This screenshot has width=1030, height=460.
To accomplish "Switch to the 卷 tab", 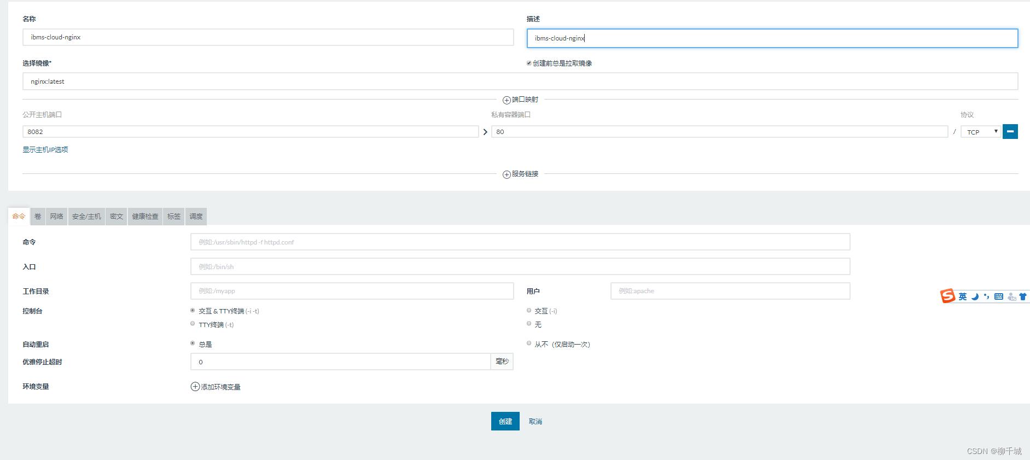I will pyautogui.click(x=38, y=217).
